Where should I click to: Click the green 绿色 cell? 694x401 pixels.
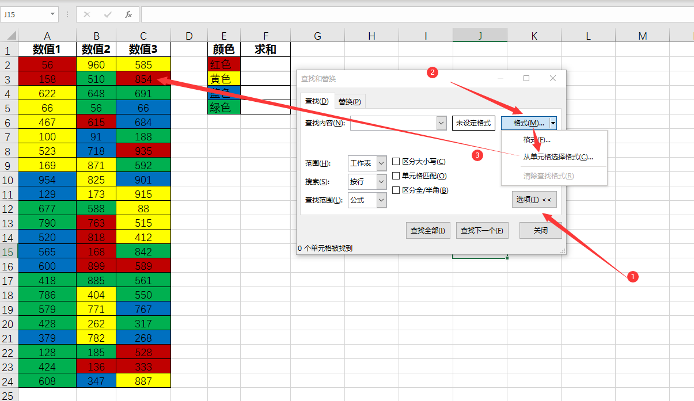[224, 107]
